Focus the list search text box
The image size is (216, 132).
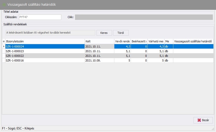coord(50,33)
